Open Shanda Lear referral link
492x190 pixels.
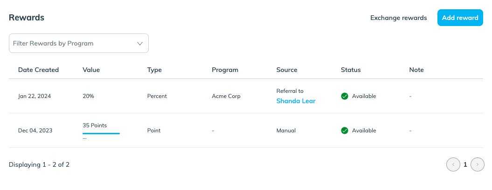point(296,101)
